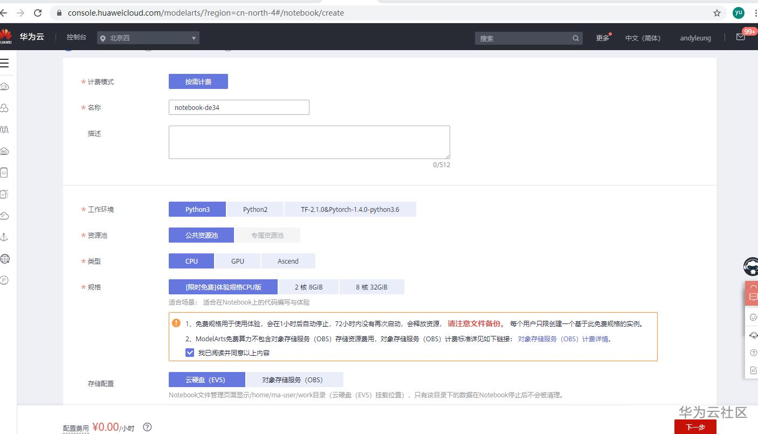Click the circular IP sidebar icon
758x434 pixels.
click(4, 280)
